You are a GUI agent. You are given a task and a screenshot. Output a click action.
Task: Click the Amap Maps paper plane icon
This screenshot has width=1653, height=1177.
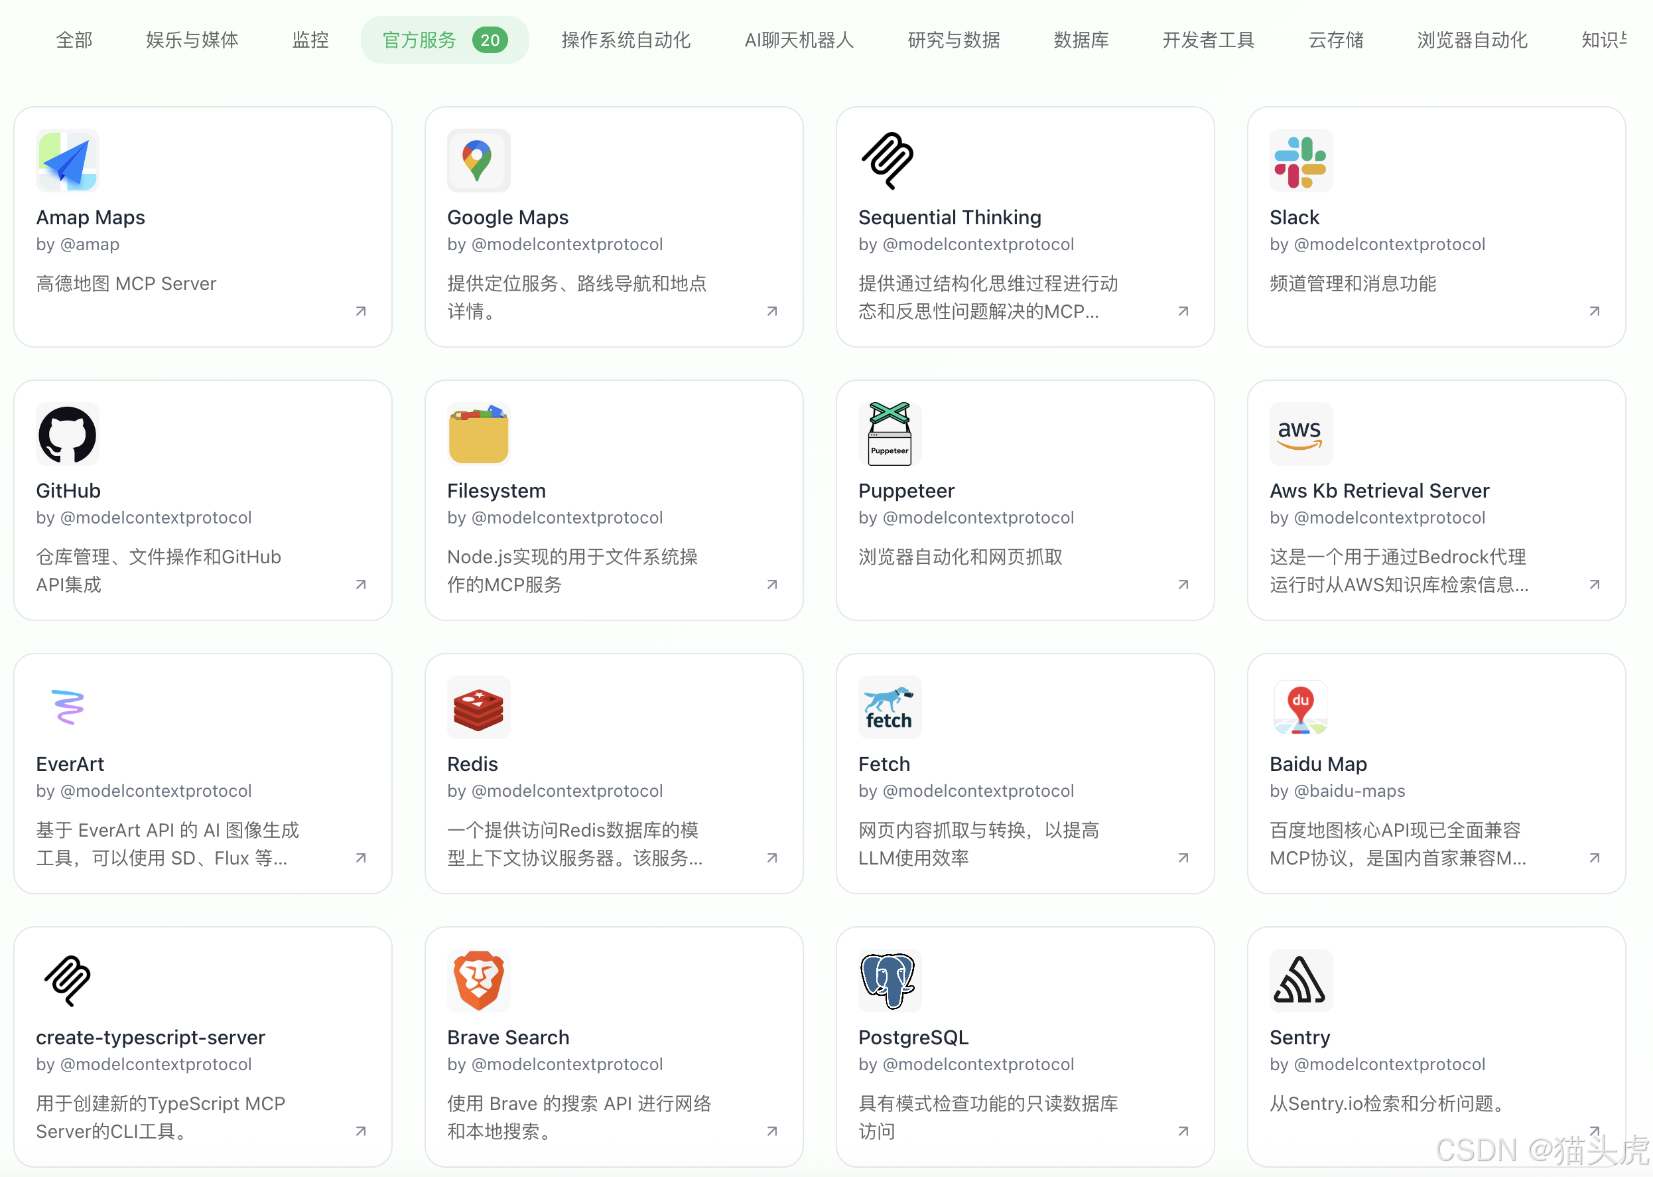click(x=68, y=160)
